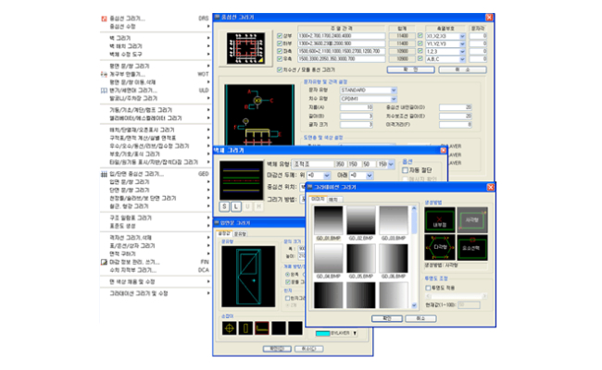Choose the 내부점 generation method icon

click(x=440, y=221)
